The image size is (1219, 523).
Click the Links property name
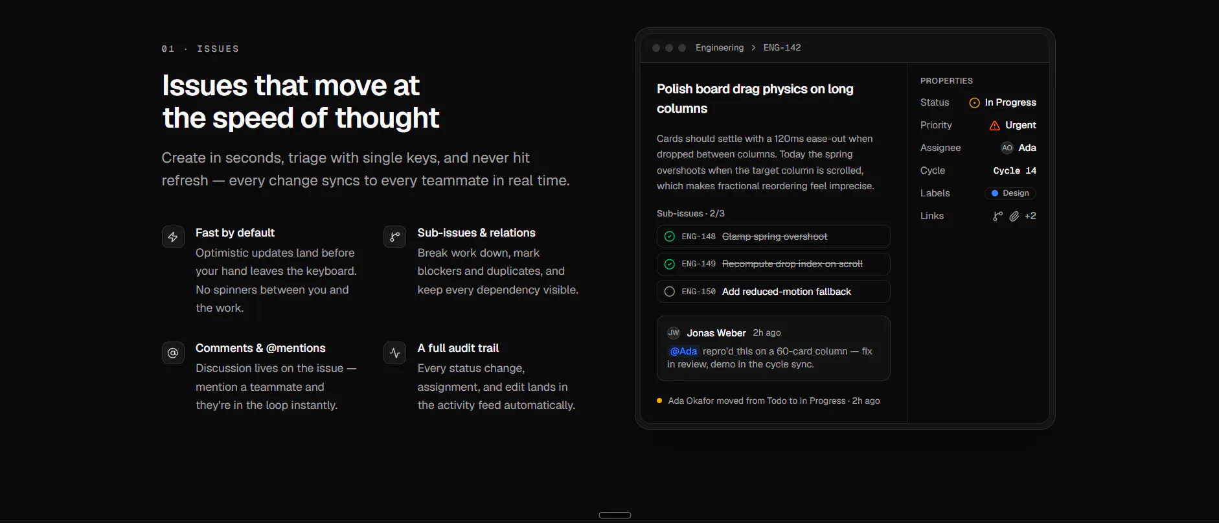[932, 216]
